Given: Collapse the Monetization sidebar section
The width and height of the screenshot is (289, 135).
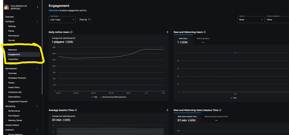Looking at the screenshot, I should (37, 68).
